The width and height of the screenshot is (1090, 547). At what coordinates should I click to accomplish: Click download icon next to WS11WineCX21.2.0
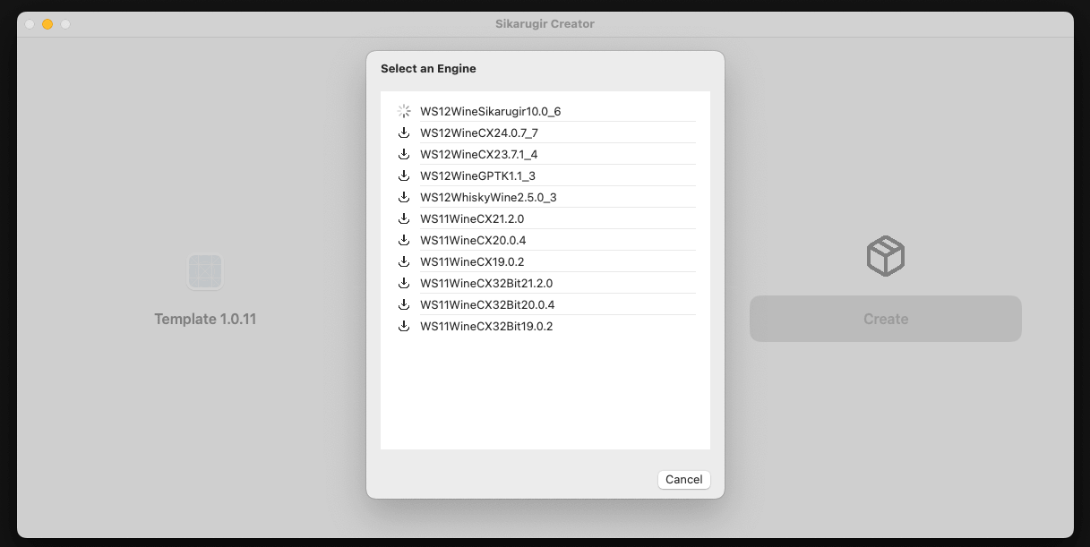click(x=404, y=218)
